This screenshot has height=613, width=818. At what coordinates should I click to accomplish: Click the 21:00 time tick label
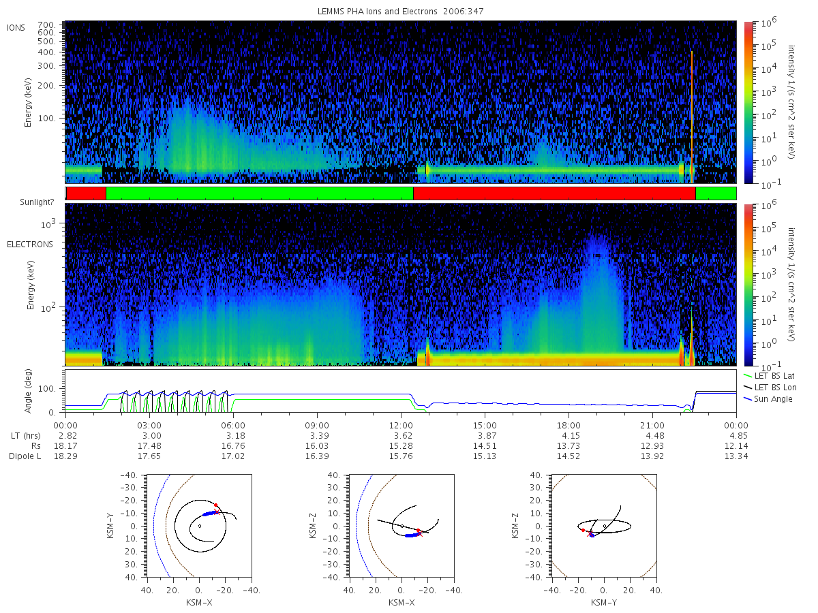652,425
